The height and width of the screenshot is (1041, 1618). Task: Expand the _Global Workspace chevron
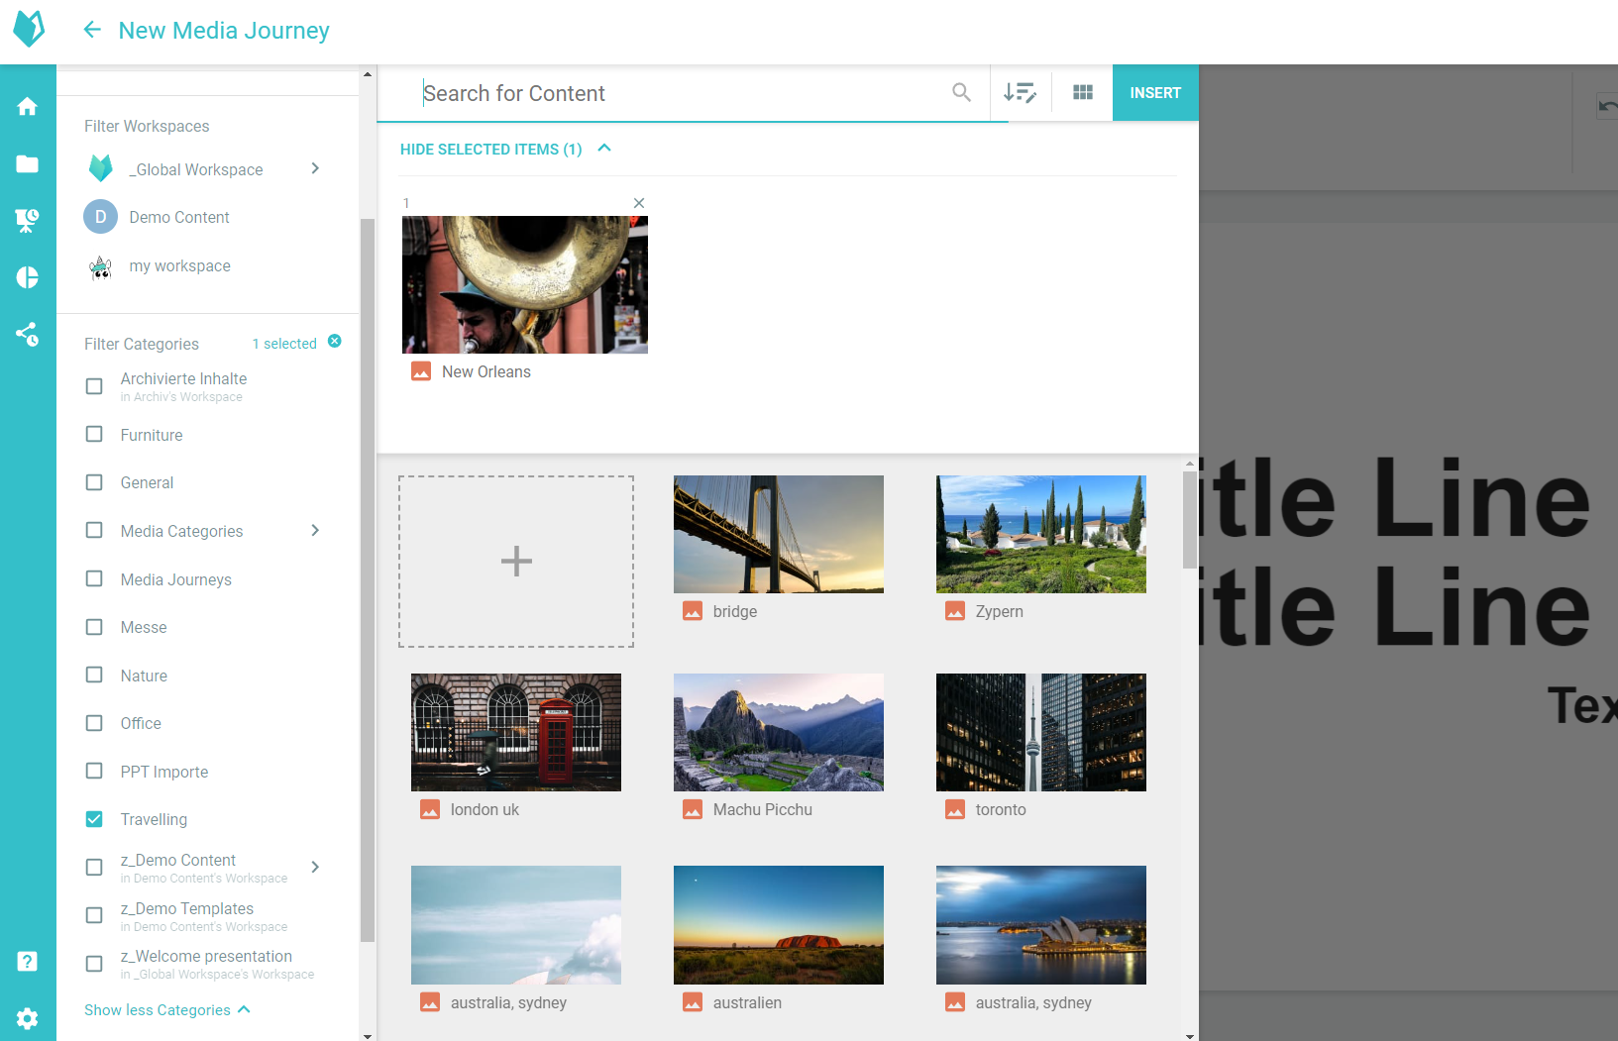point(315,168)
